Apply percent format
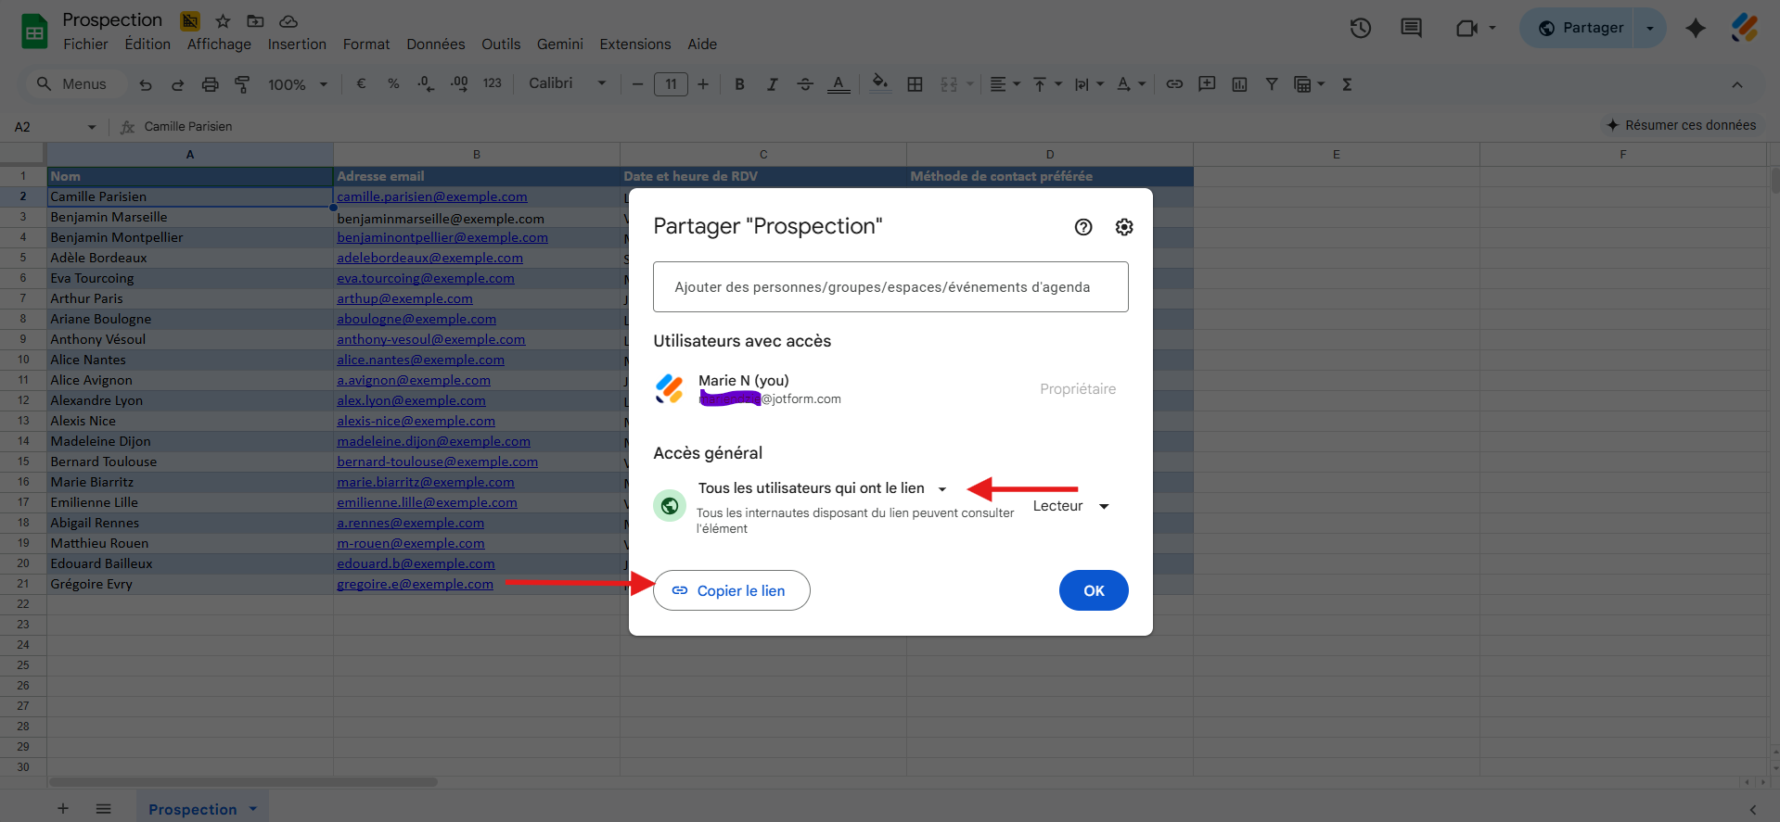This screenshot has width=1780, height=822. tap(393, 83)
